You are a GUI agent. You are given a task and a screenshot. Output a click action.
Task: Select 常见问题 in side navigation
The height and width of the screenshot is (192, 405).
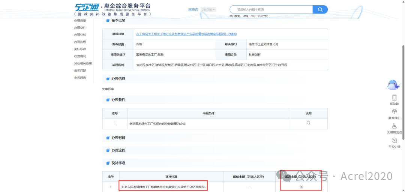[80, 70]
